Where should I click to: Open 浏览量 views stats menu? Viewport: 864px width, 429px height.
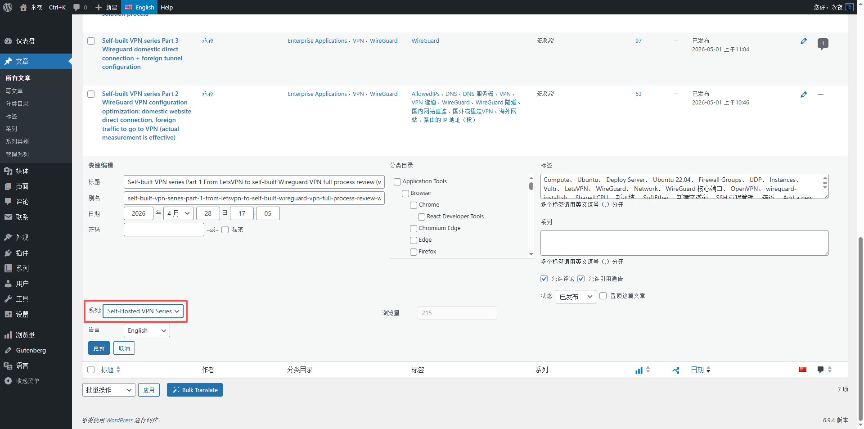[x=36, y=335]
